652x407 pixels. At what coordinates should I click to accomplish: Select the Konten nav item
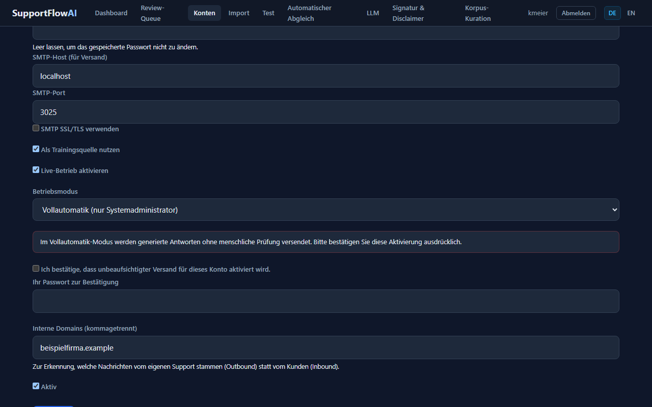coord(204,13)
